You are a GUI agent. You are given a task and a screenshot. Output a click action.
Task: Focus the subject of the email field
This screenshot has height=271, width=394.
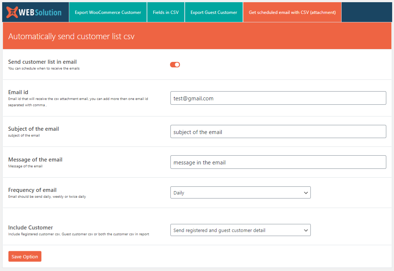(278, 132)
